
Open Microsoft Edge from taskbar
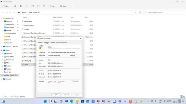click(x=72, y=101)
